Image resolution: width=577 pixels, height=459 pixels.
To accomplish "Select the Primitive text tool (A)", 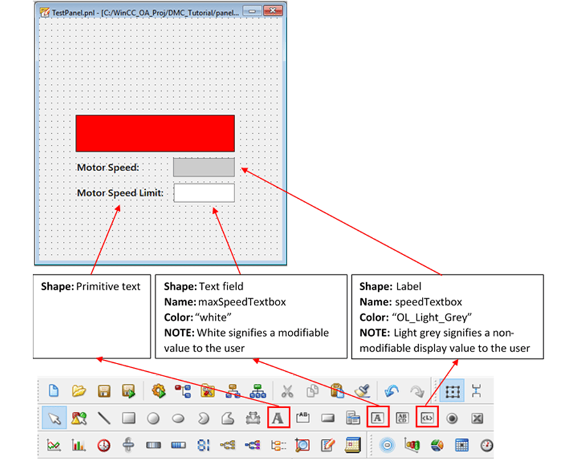I will pos(279,417).
